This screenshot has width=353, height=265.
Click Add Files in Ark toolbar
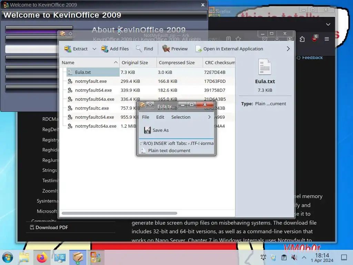(x=115, y=49)
